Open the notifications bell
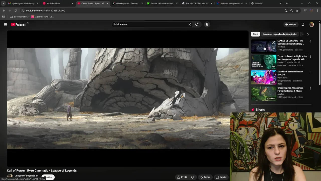 coord(303,24)
